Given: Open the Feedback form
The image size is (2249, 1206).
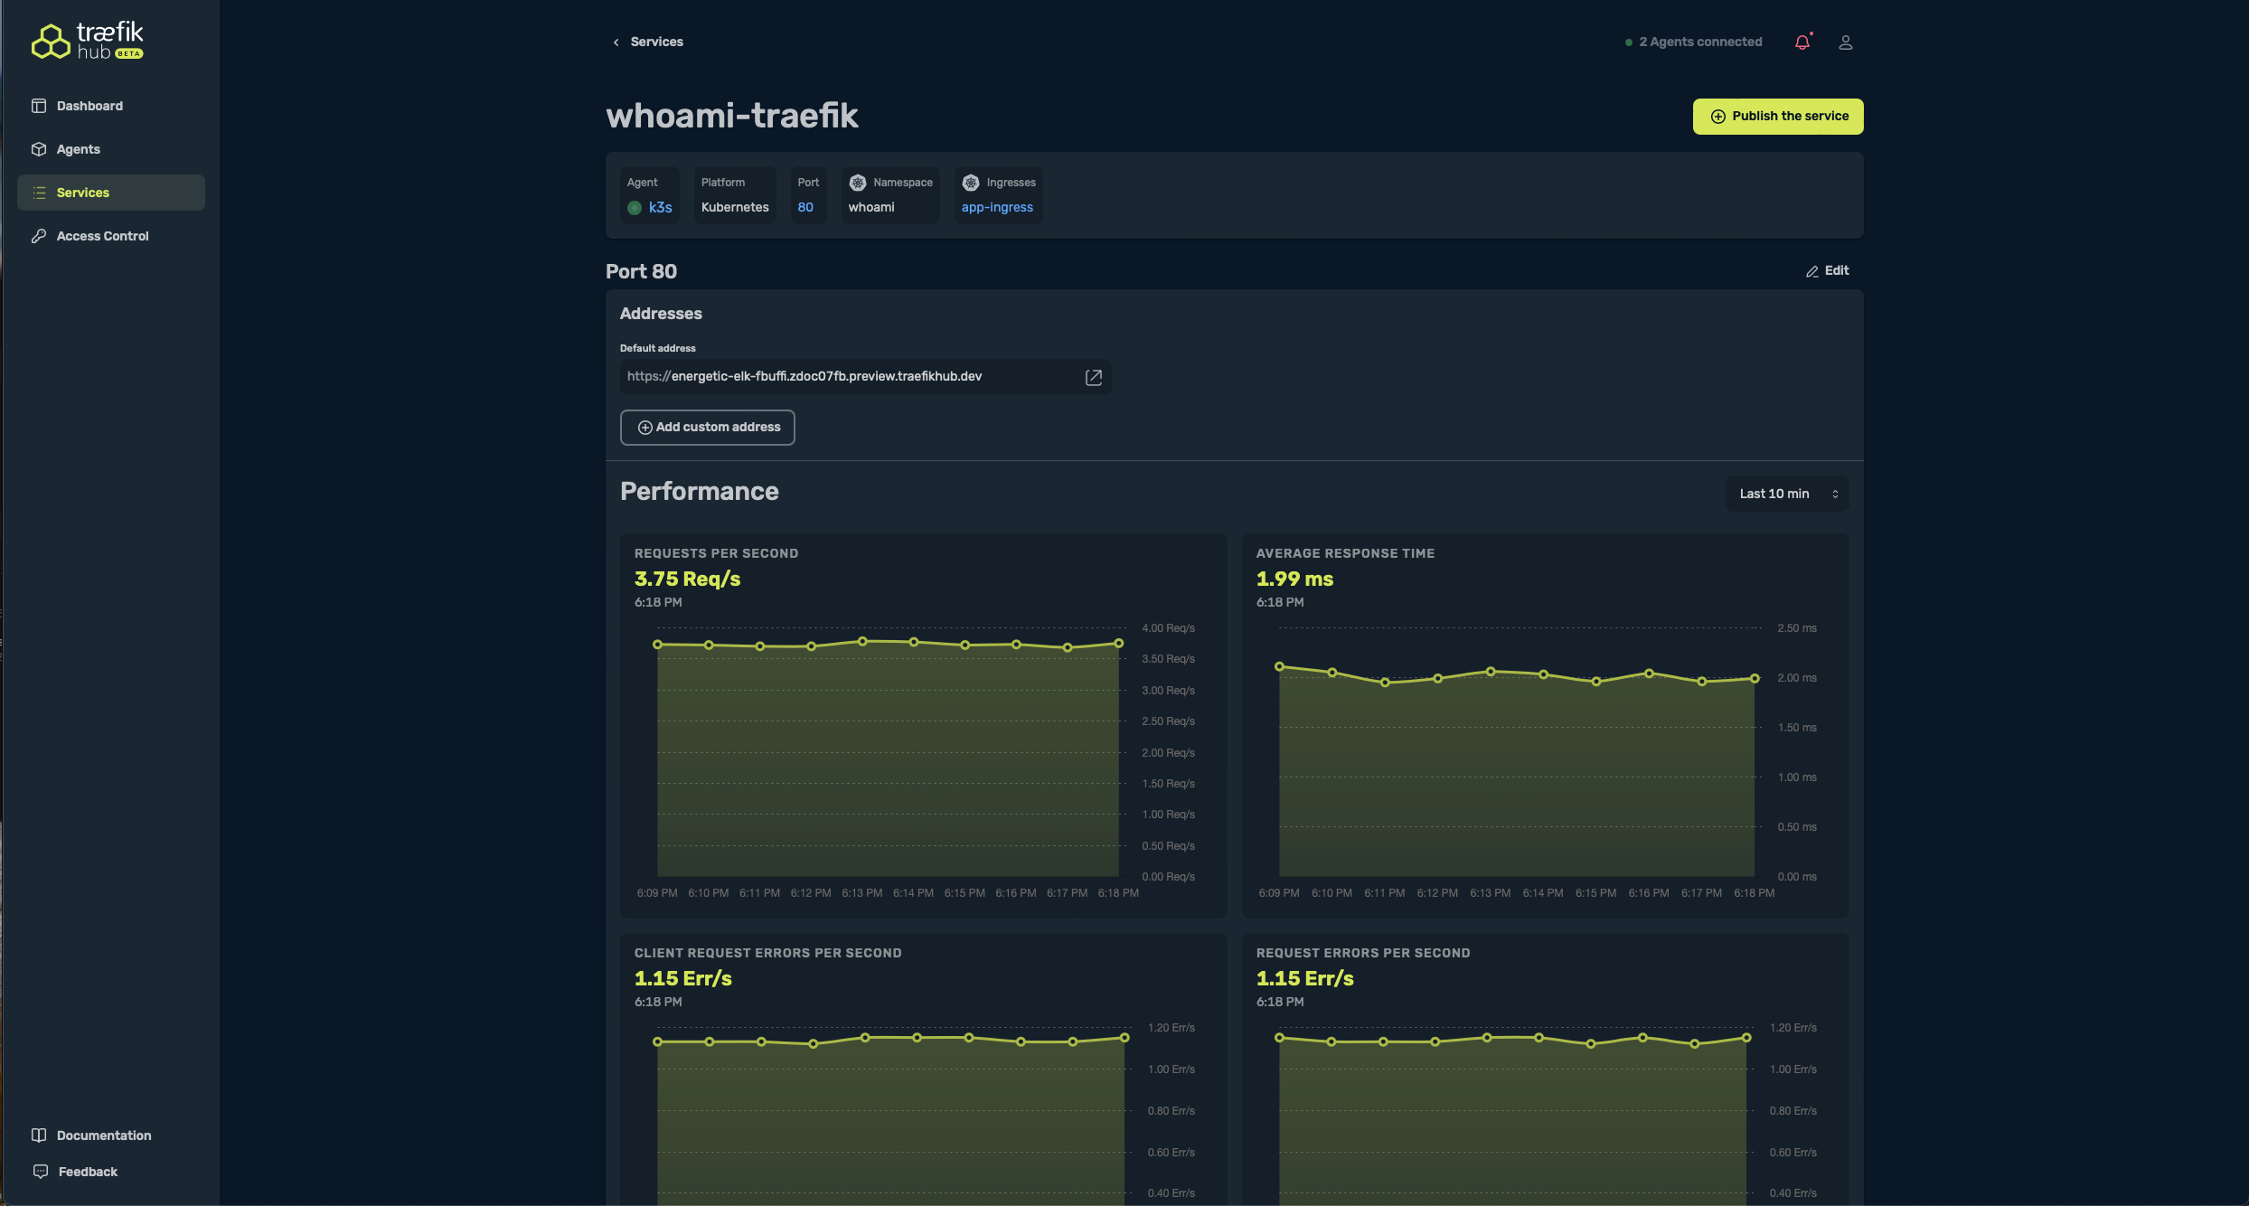Looking at the screenshot, I should (88, 1172).
